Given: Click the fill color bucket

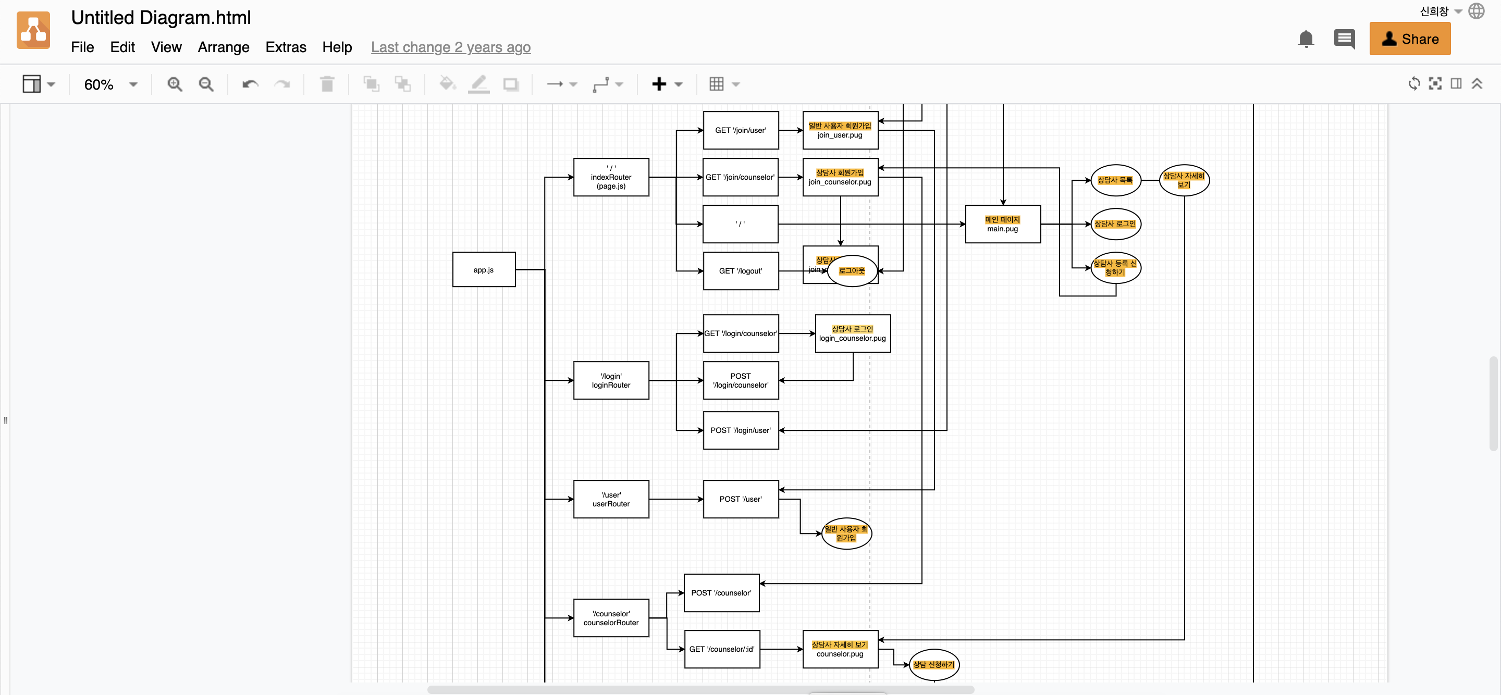Looking at the screenshot, I should pos(447,84).
